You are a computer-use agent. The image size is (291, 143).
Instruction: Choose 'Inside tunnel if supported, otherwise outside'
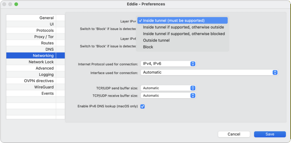click(183, 27)
